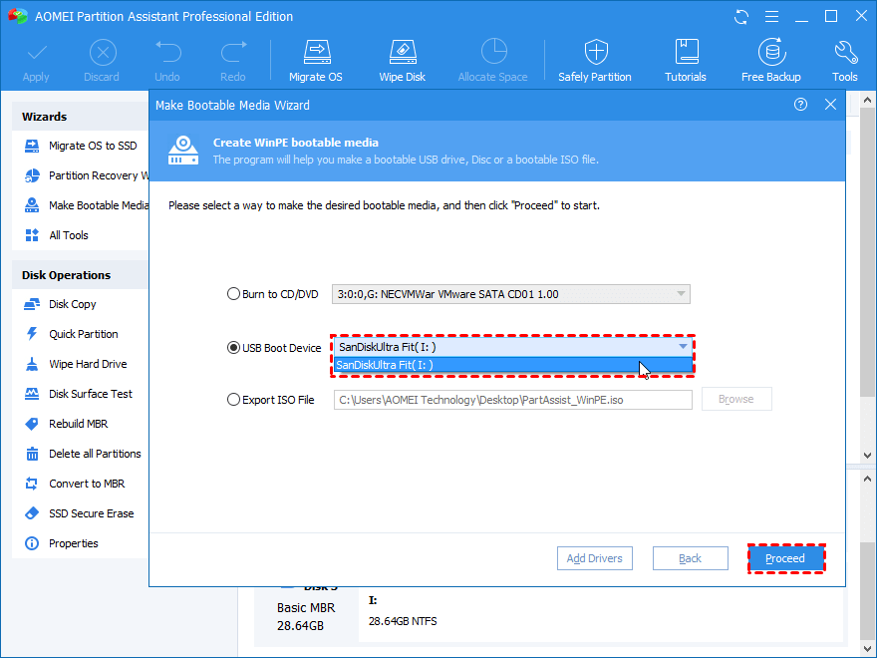Click the Free Backup icon
The image size is (877, 658).
770,60
